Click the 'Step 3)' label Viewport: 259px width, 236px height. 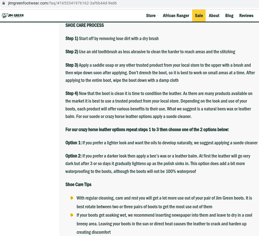point(72,65)
